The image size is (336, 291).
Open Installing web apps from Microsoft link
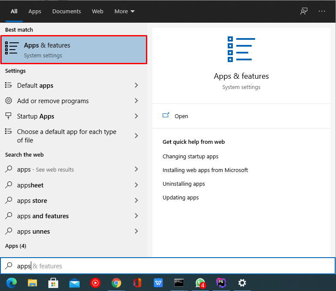click(x=205, y=170)
